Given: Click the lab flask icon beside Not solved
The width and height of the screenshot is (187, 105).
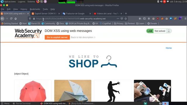Looking at the screenshot, I should tap(169, 31).
